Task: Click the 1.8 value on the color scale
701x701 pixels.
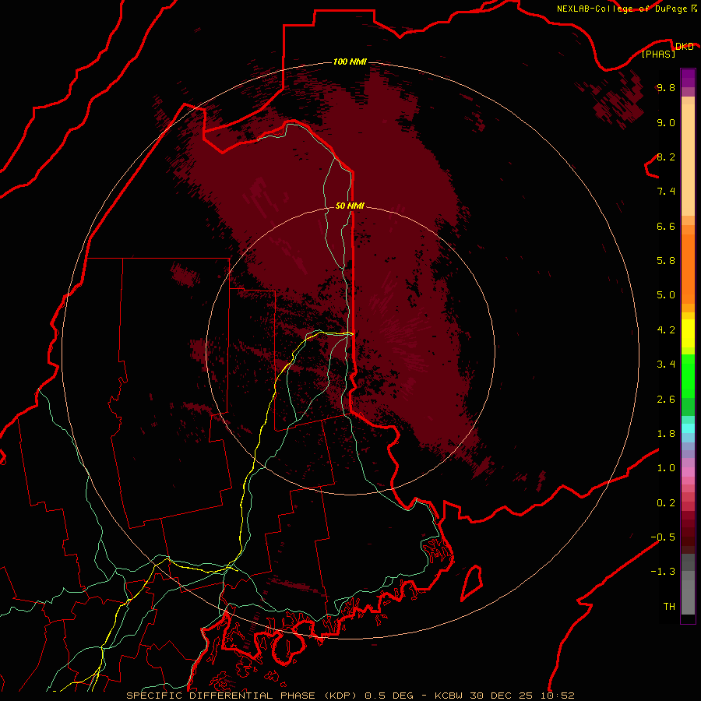Action: [666, 434]
